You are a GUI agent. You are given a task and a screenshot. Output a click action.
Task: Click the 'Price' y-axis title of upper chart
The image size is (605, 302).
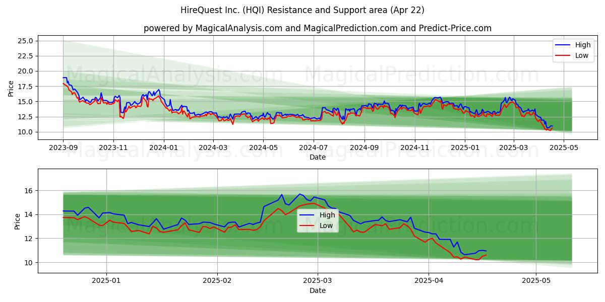click(x=11, y=88)
